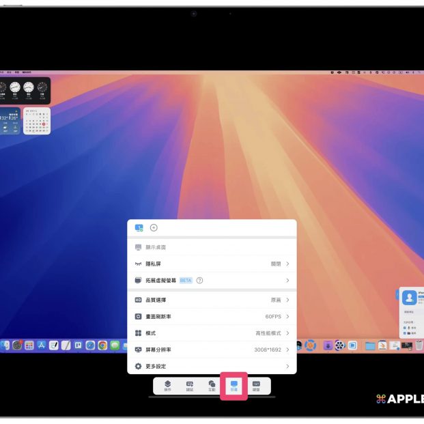Change the 畫面刷新率 60FPS setting
The image size is (424, 424).
pos(212,316)
